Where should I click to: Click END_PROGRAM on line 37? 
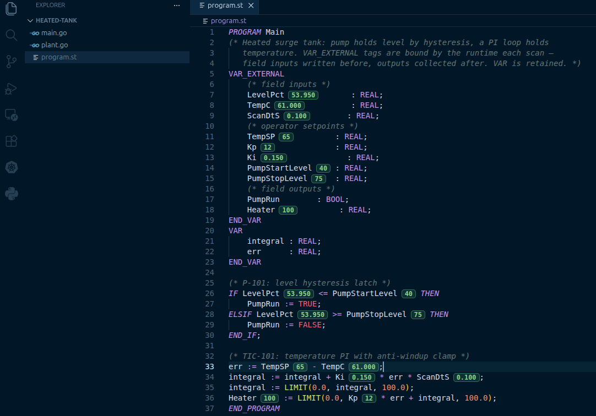[x=254, y=408]
